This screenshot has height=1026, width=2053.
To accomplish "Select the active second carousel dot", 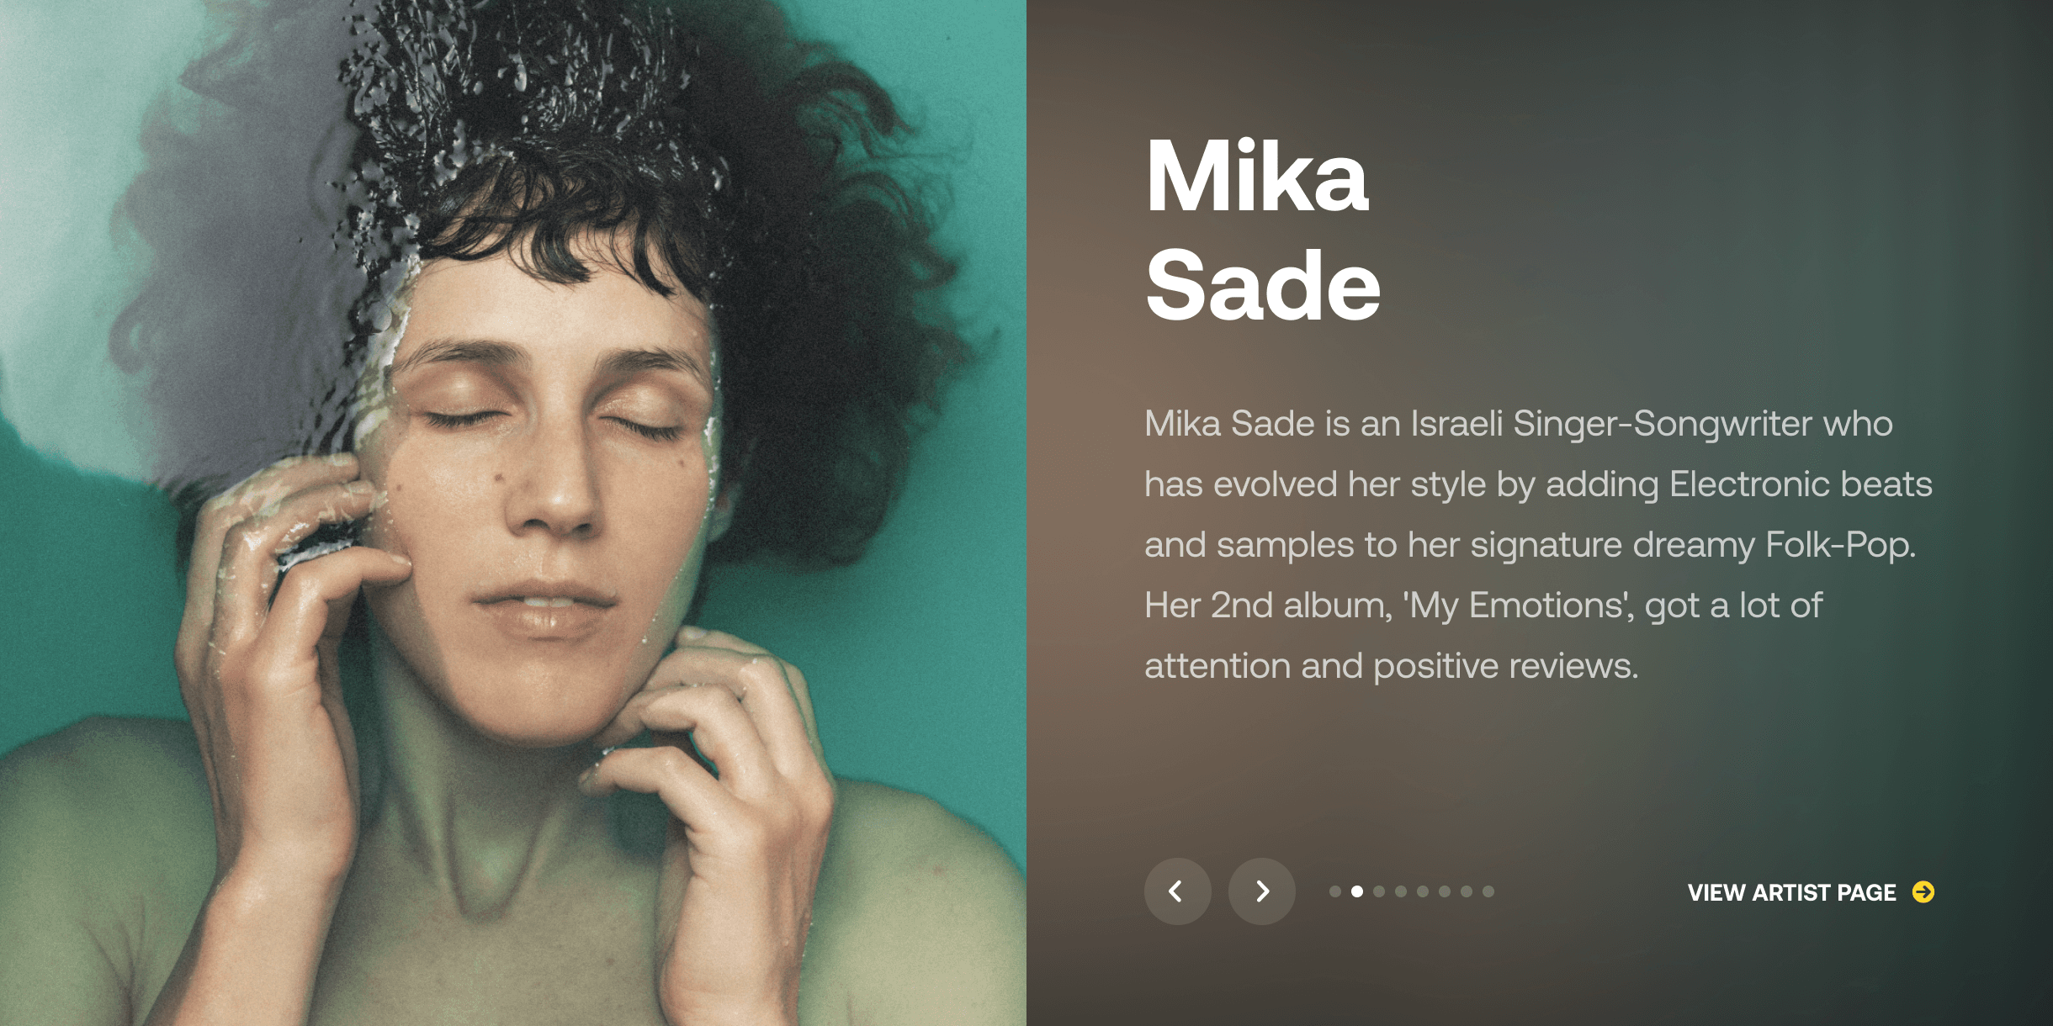I will click(x=1357, y=891).
